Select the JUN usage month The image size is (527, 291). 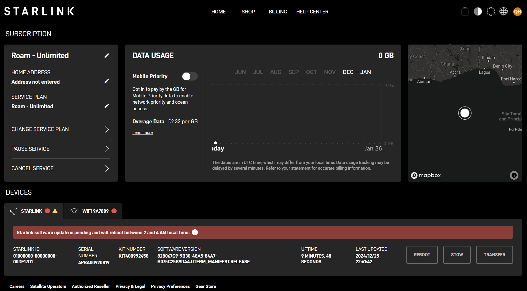click(240, 72)
